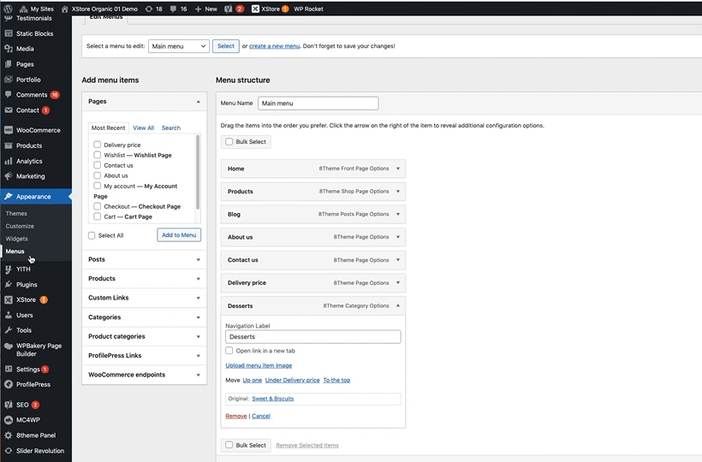This screenshot has width=702, height=462.
Task: Click into the Navigation Label field
Action: coord(312,337)
